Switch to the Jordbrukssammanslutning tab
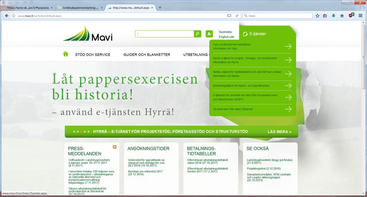This screenshot has height=197, width=367. [x=80, y=8]
